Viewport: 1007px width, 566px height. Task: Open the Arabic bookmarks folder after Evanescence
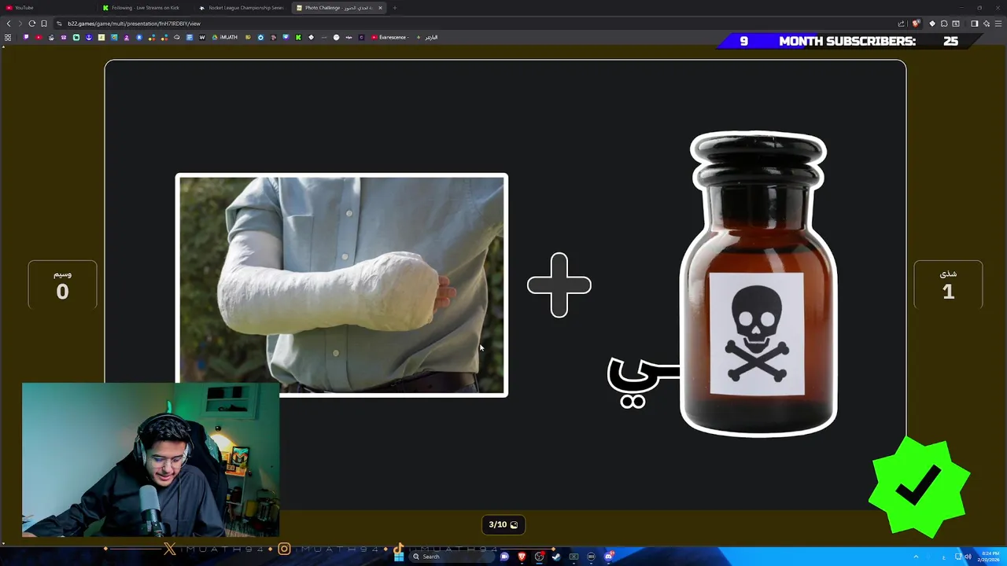point(428,37)
